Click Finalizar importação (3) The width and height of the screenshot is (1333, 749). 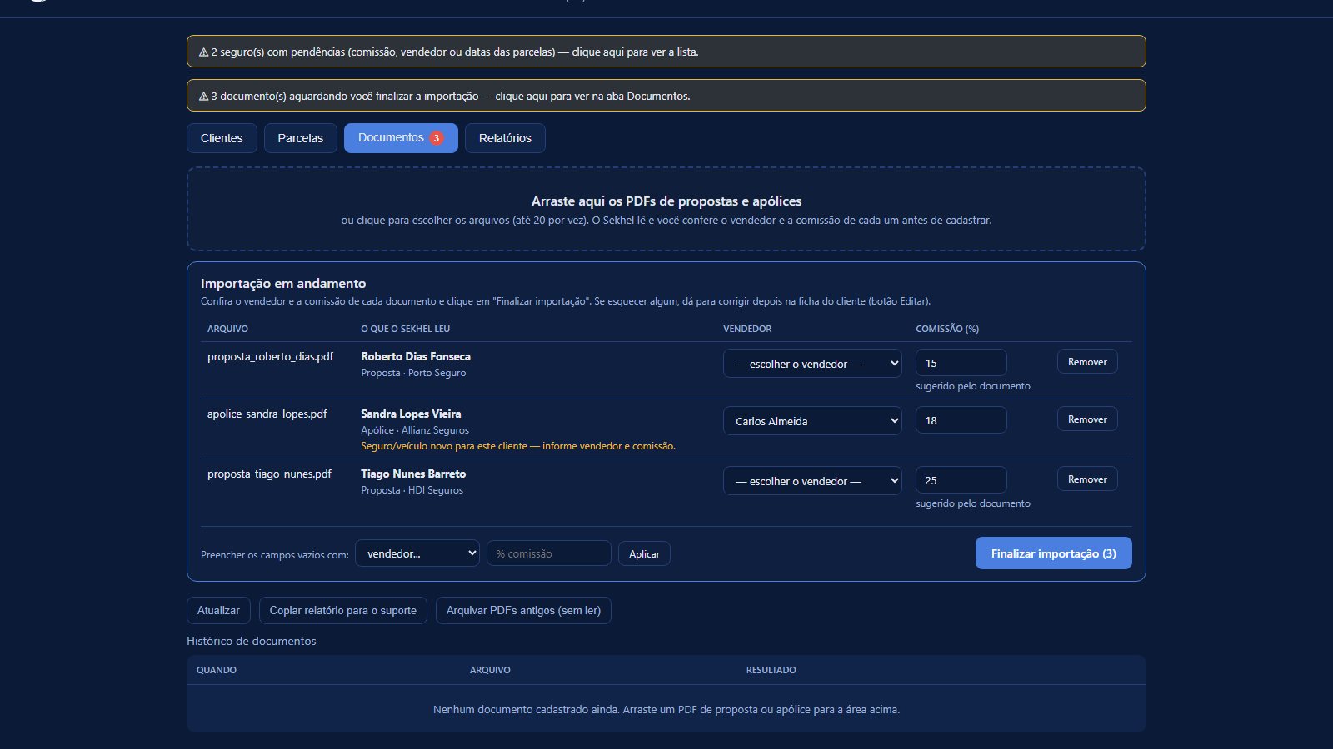[1053, 553]
